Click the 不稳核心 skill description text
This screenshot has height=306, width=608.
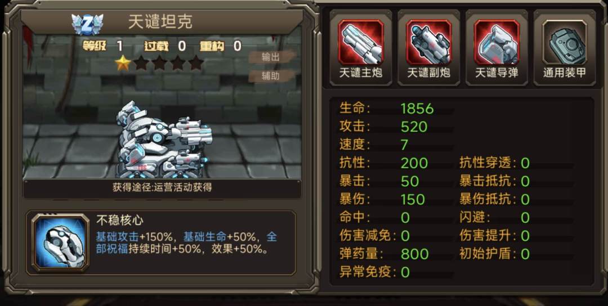[x=186, y=242]
